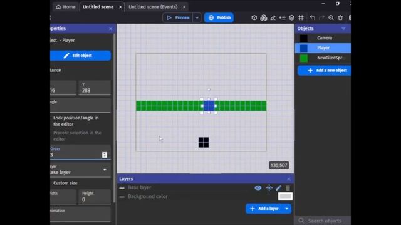Toggle Base layer visibility eye
This screenshot has width=401, height=225.
point(258,188)
